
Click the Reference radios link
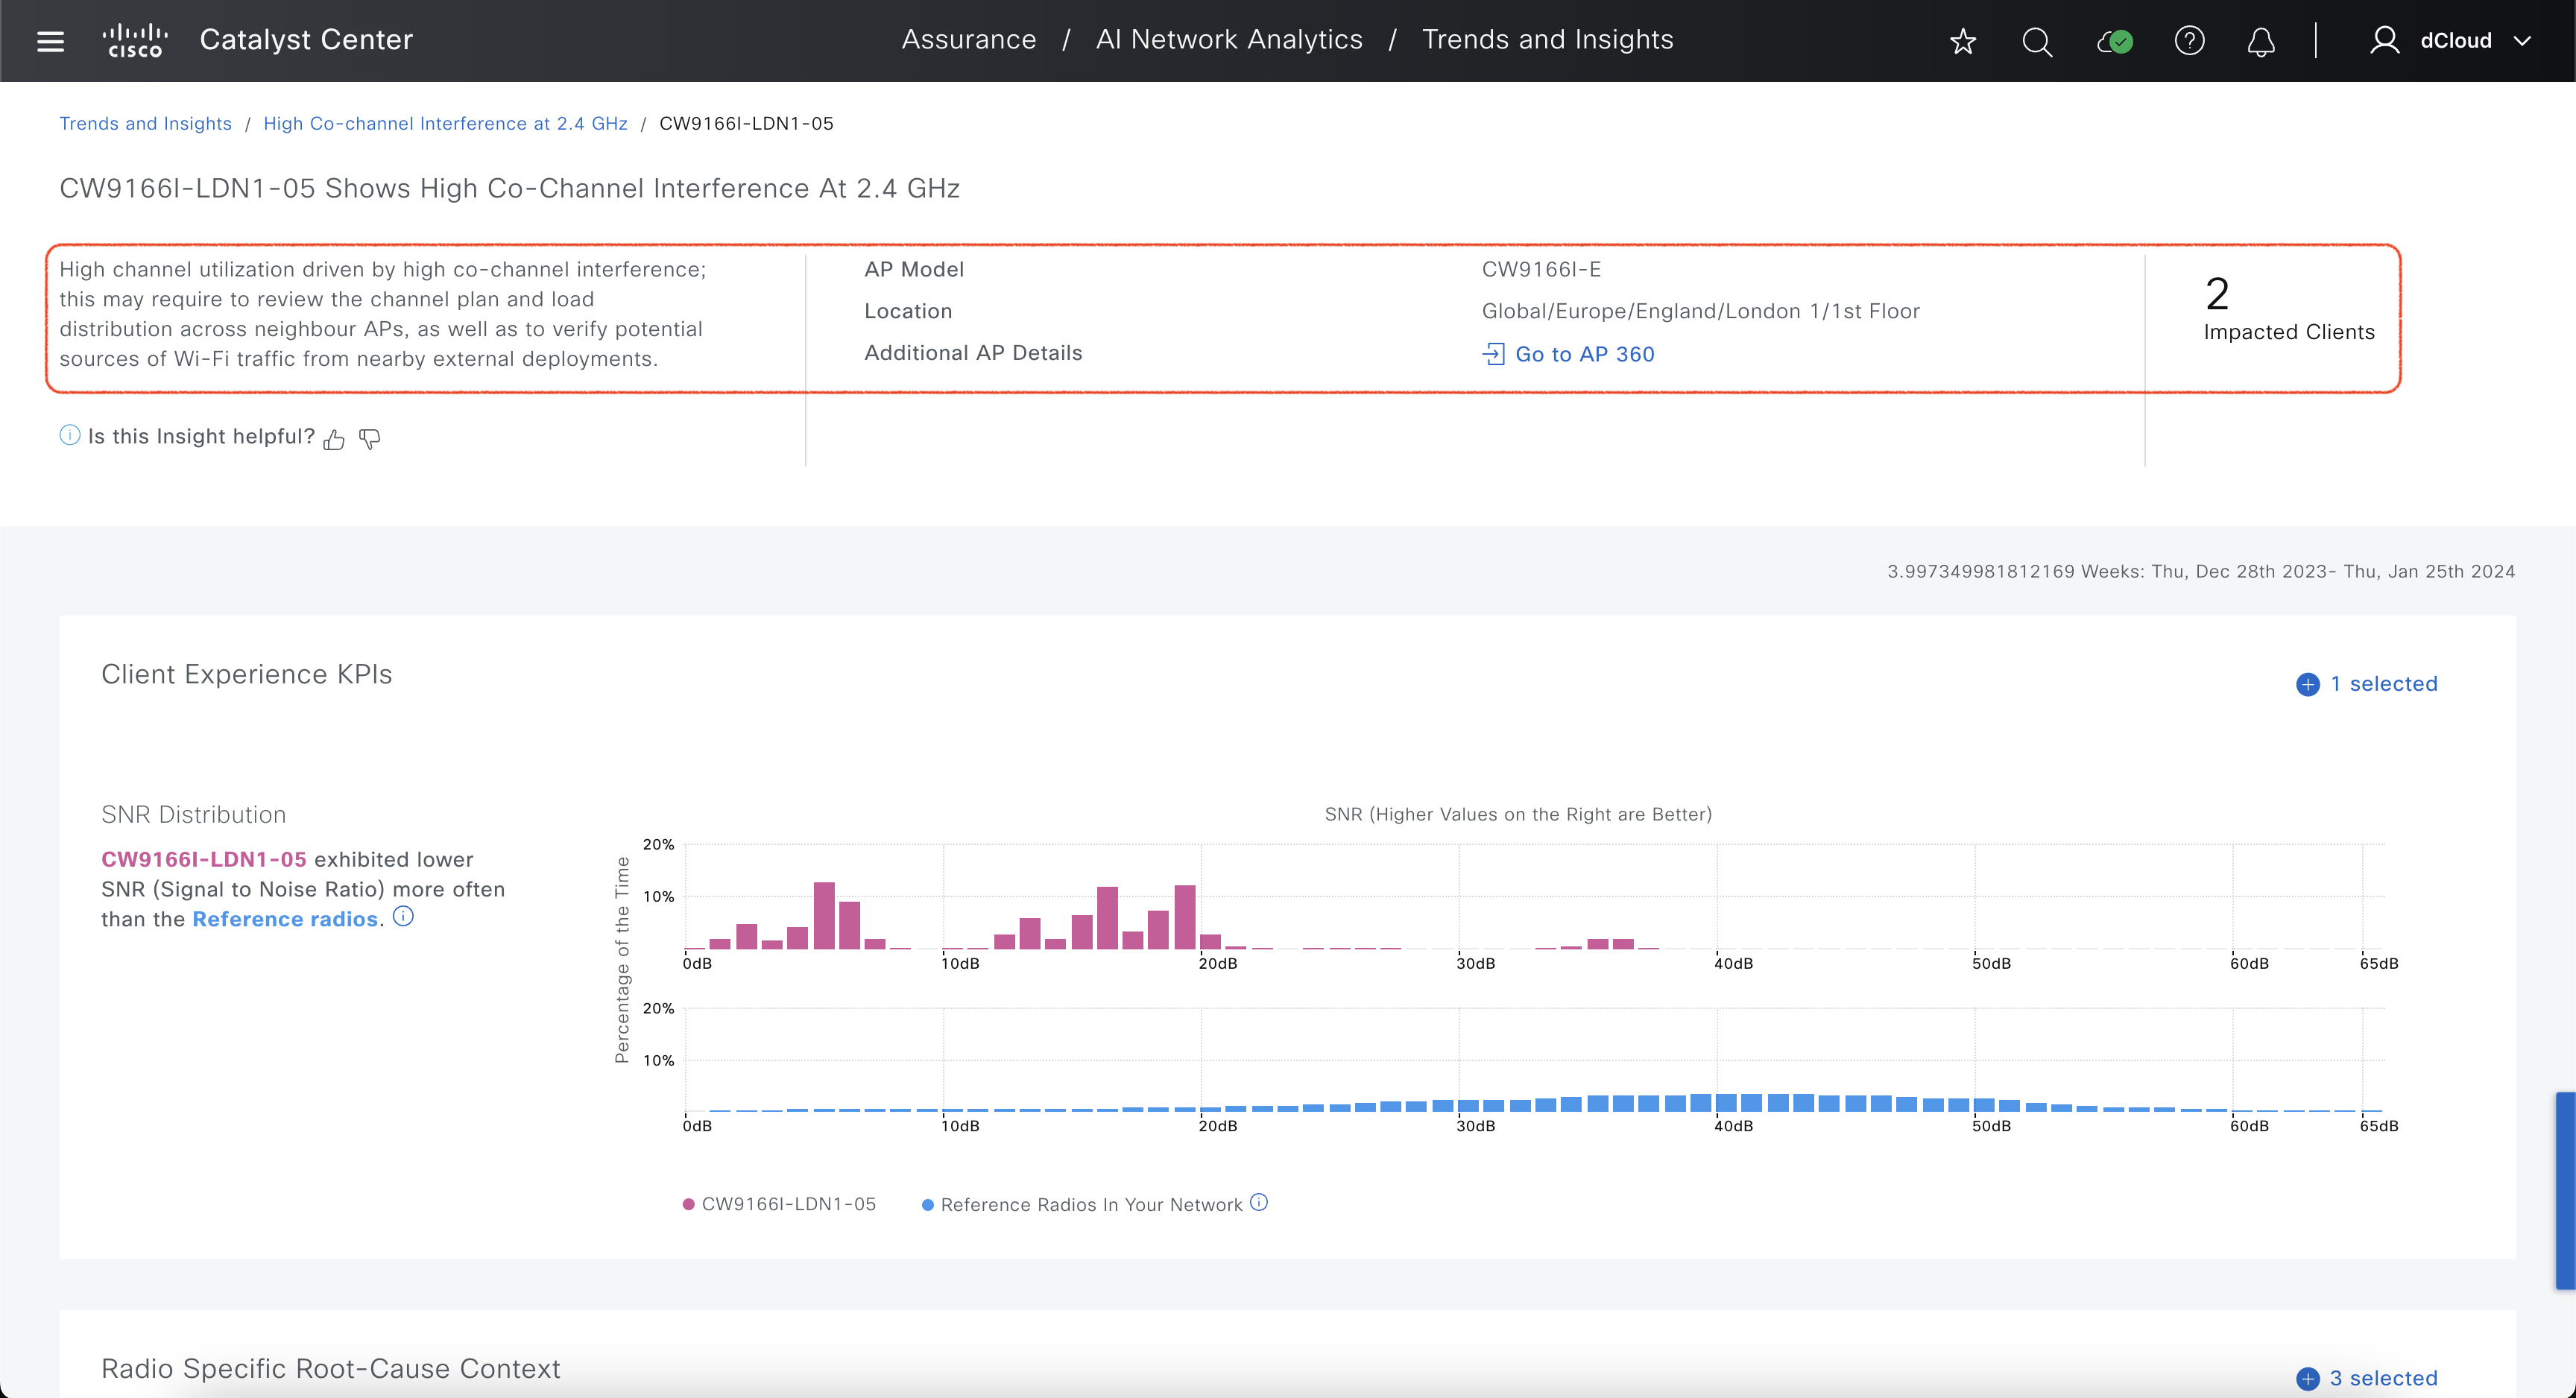(x=285, y=919)
